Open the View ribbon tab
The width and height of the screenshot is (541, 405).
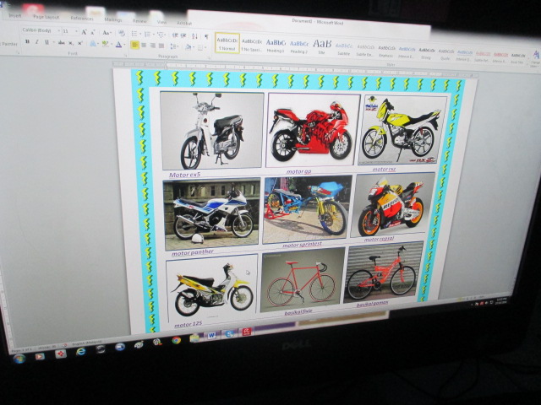point(161,22)
